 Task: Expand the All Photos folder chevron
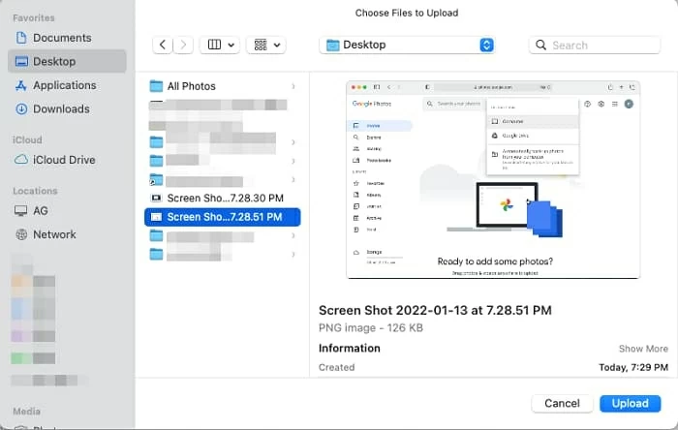pos(293,86)
